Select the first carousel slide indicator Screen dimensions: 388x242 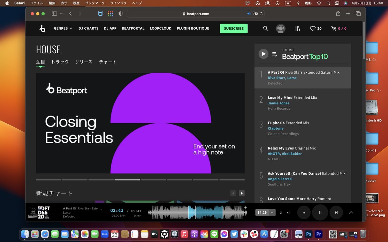coord(48,180)
